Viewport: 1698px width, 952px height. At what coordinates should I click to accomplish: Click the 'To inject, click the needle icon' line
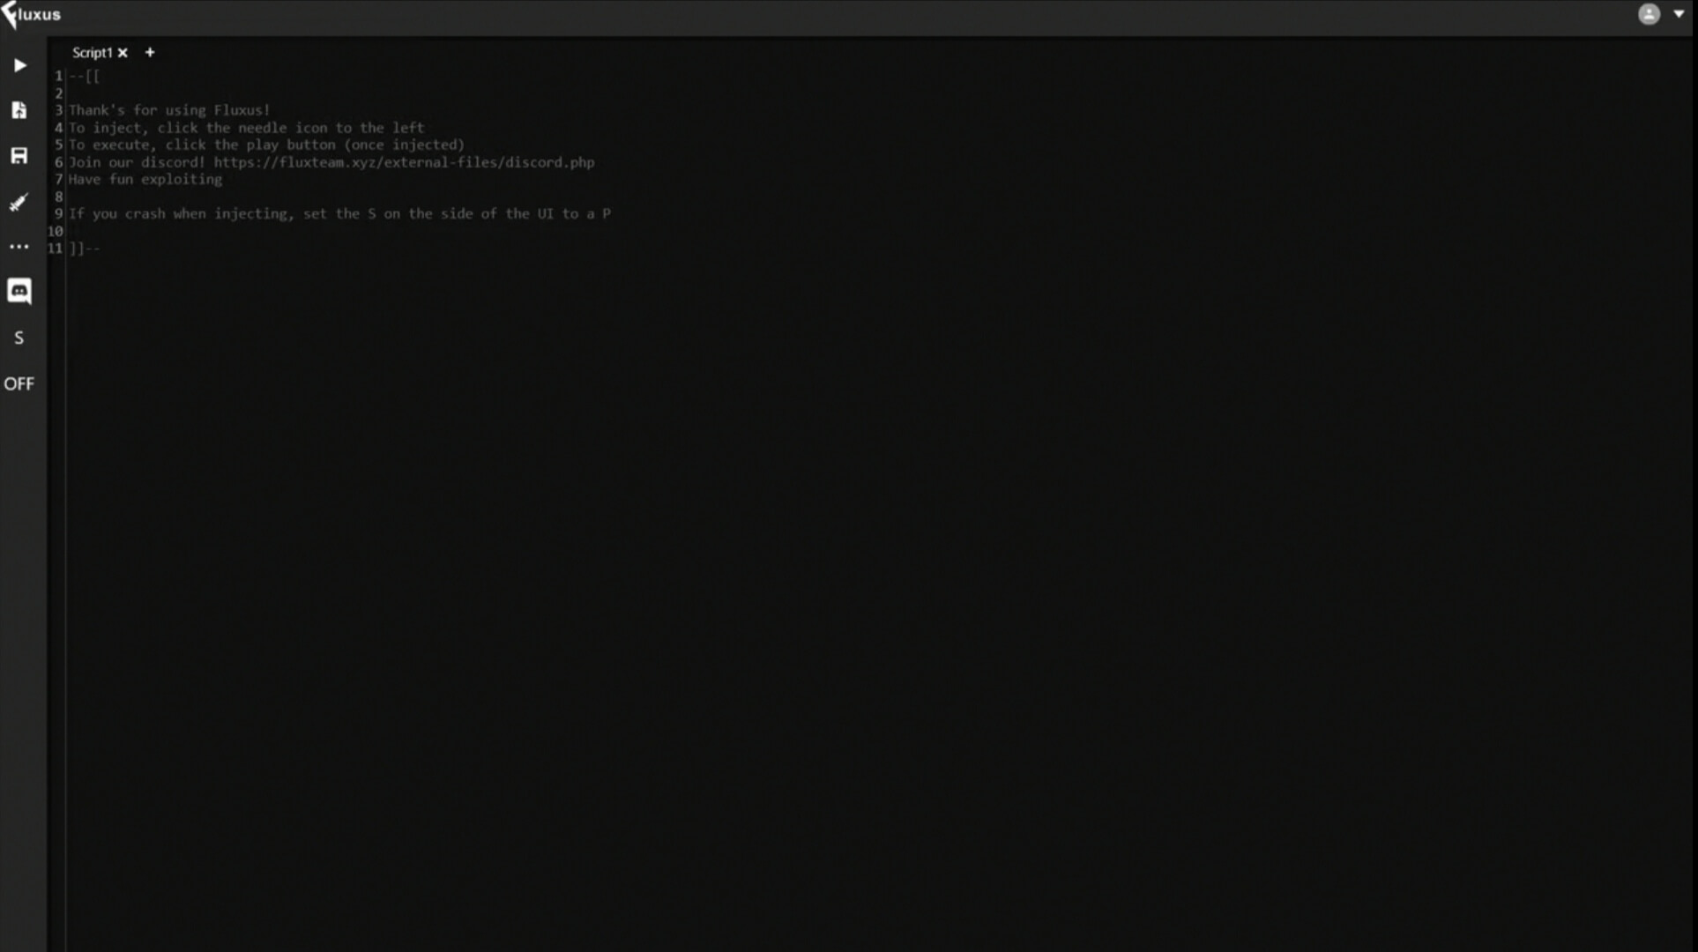(x=246, y=128)
